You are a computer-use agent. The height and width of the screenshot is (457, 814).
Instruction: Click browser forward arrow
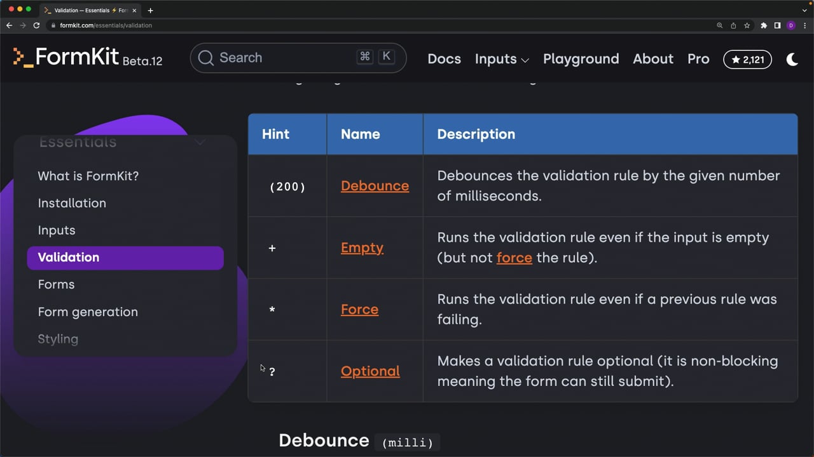pos(23,25)
